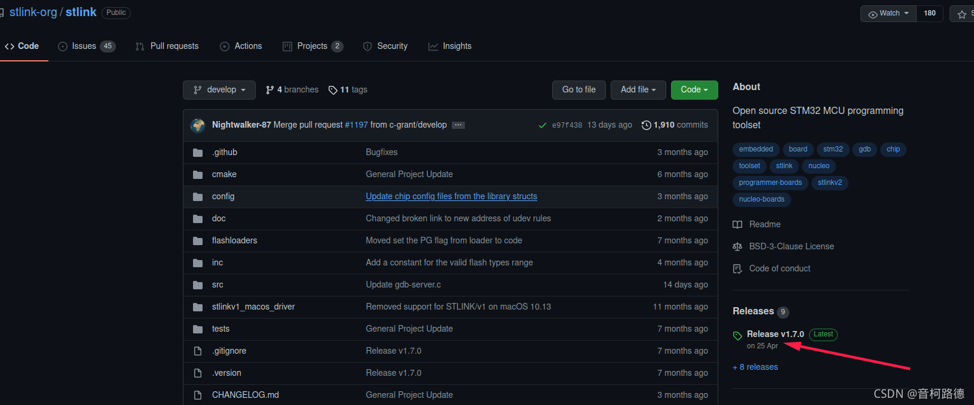Open the Readme link
This screenshot has height=405, width=974.
tap(765, 225)
